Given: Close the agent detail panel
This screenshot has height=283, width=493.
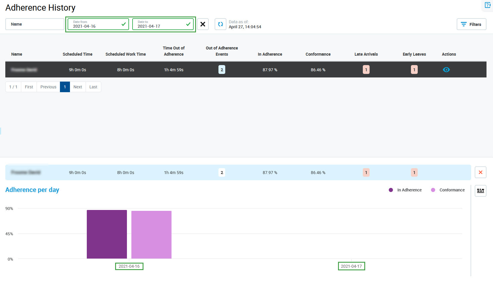Looking at the screenshot, I should [x=480, y=172].
